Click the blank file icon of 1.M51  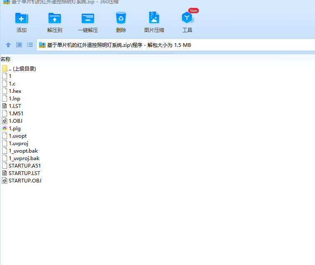point(5,113)
